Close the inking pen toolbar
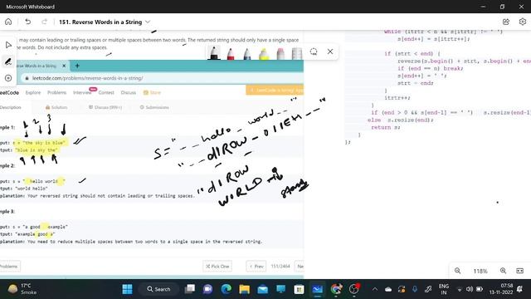Viewport: 531px width, 299px height. [x=330, y=51]
